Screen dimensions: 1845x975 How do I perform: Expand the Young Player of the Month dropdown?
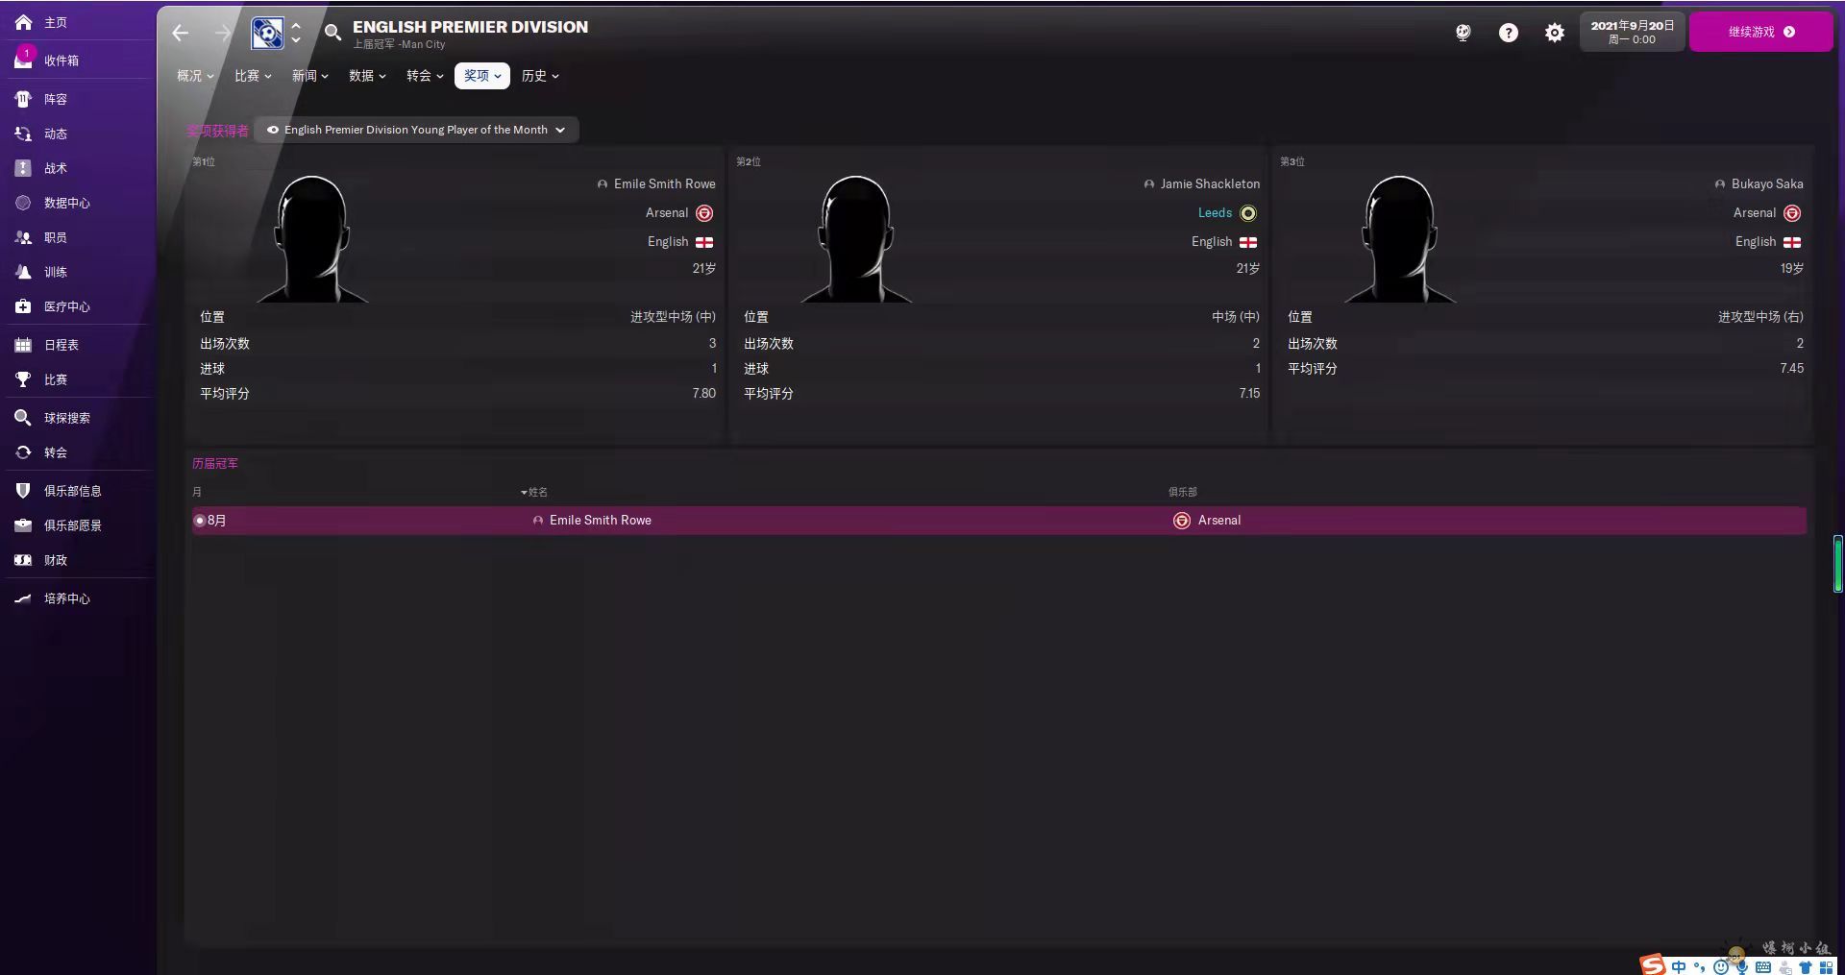point(560,130)
